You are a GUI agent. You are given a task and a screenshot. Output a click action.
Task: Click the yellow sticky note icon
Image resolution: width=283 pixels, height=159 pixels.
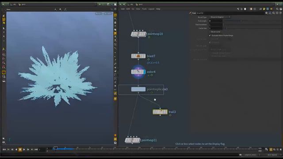click(264, 9)
